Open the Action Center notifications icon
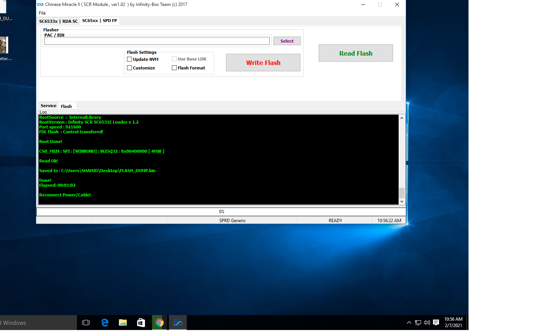This screenshot has width=538, height=336. coord(436,323)
